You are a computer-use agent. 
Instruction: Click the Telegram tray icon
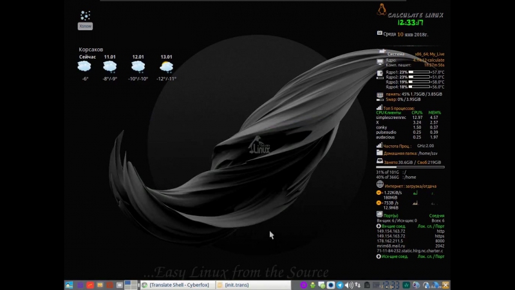point(339,285)
